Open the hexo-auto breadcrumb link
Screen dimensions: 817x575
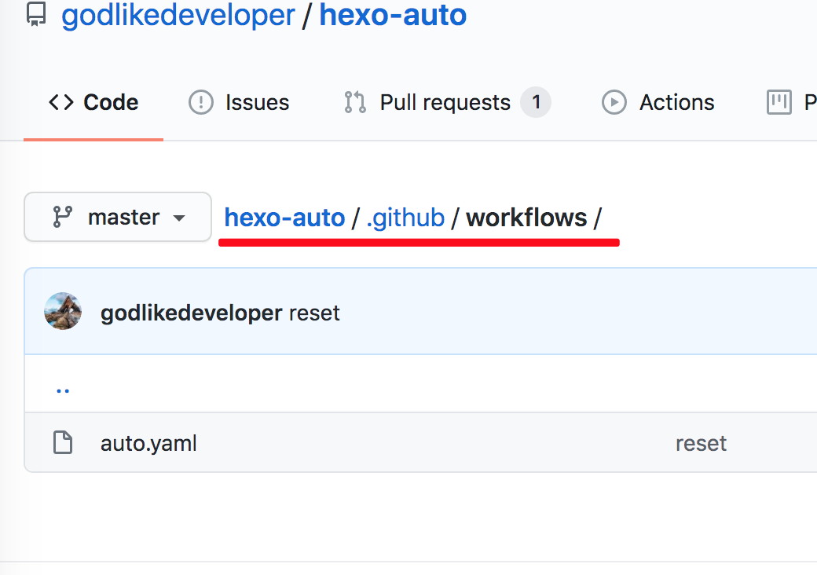click(x=284, y=217)
